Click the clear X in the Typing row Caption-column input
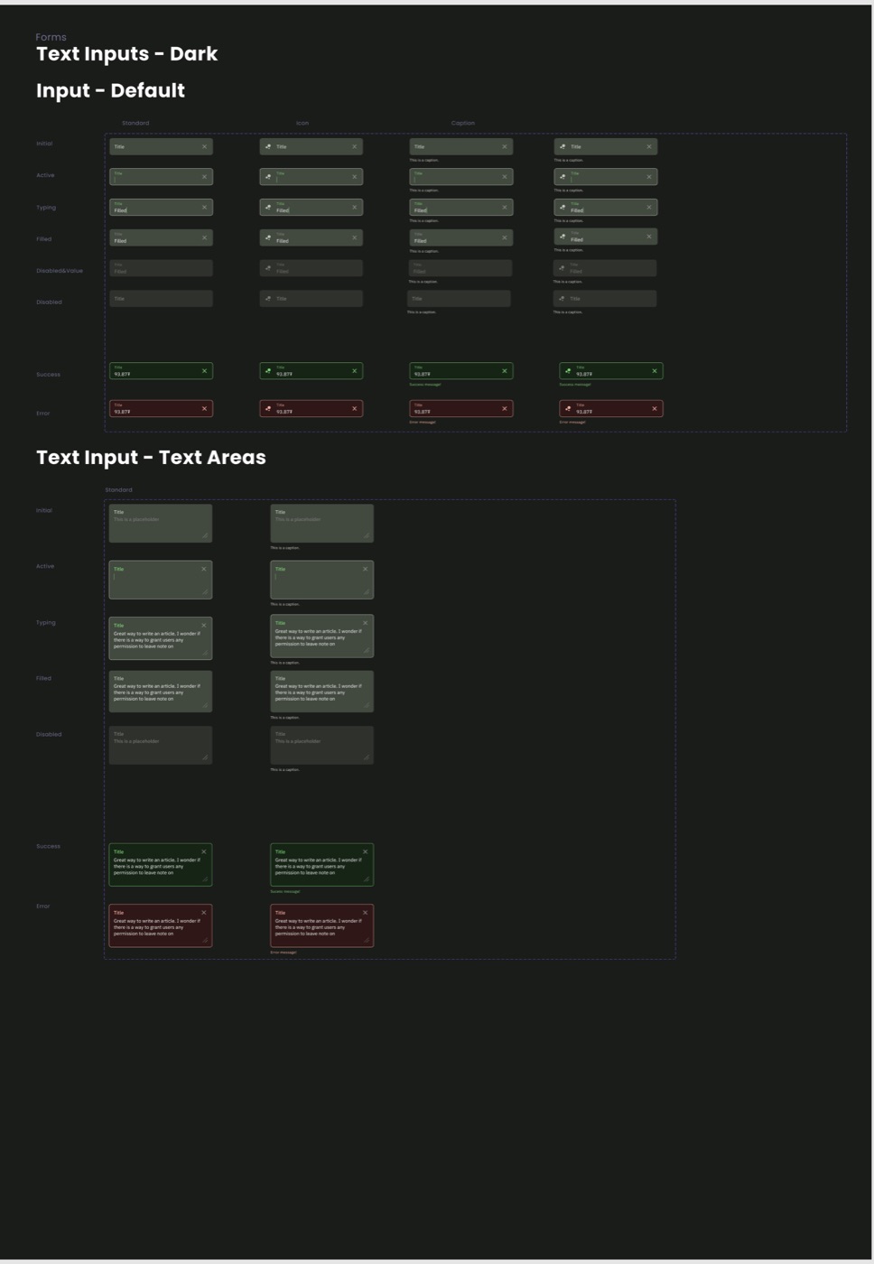 [504, 207]
